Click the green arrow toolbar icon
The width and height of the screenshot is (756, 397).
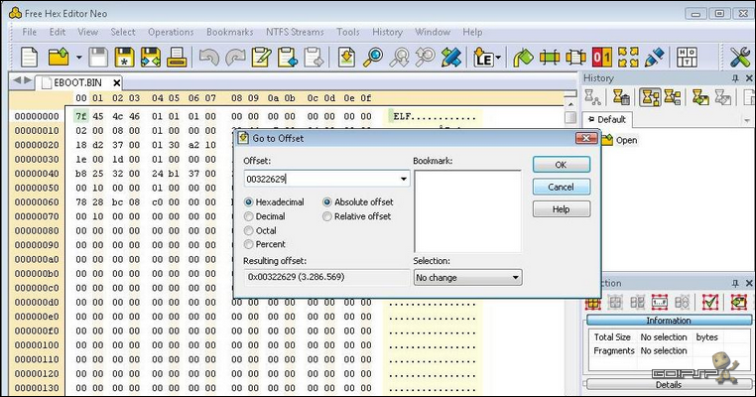coord(523,57)
